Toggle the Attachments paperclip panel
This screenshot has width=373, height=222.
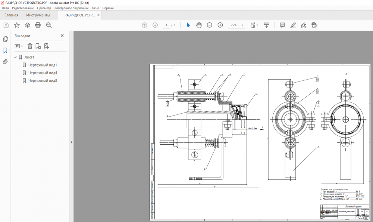[x=5, y=62]
